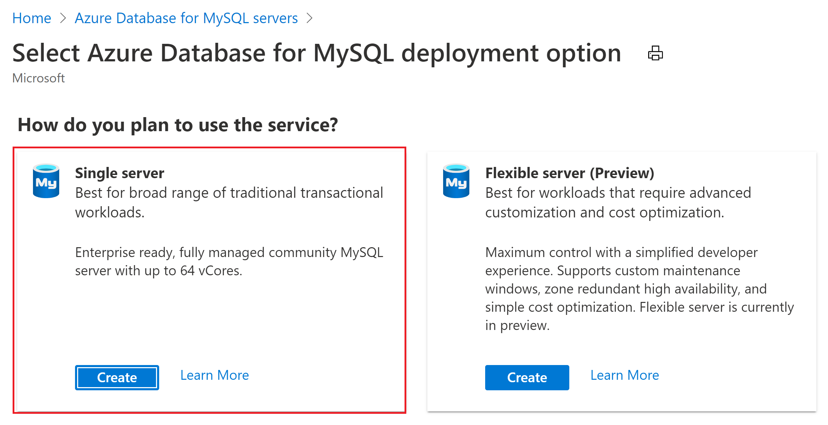
Task: Click 'Best for broad range of traditional transactional workloads' text
Action: tap(229, 203)
